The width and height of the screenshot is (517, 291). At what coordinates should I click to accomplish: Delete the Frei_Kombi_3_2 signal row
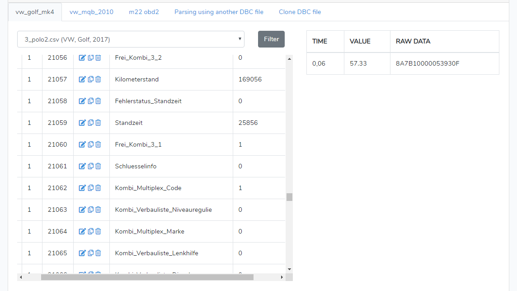(x=98, y=57)
